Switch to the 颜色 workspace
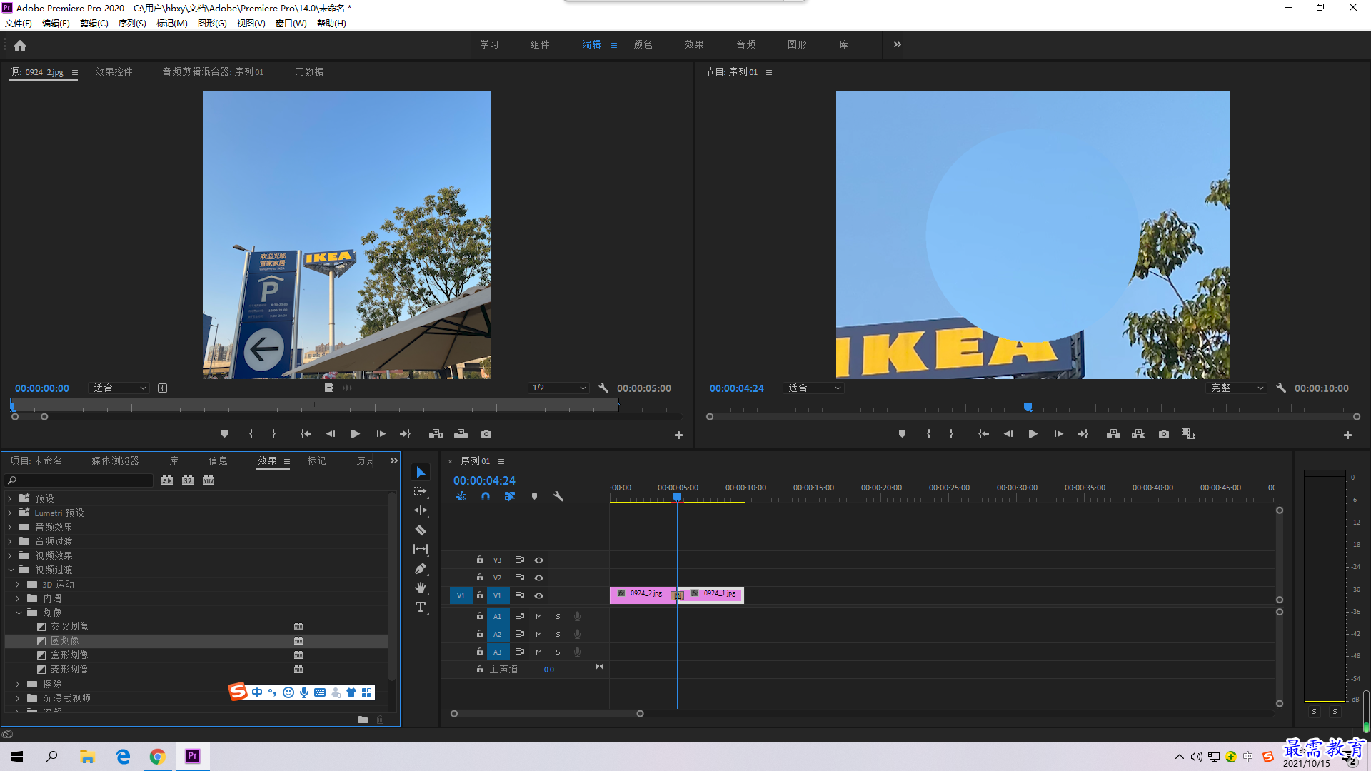This screenshot has height=771, width=1371. coord(643,44)
